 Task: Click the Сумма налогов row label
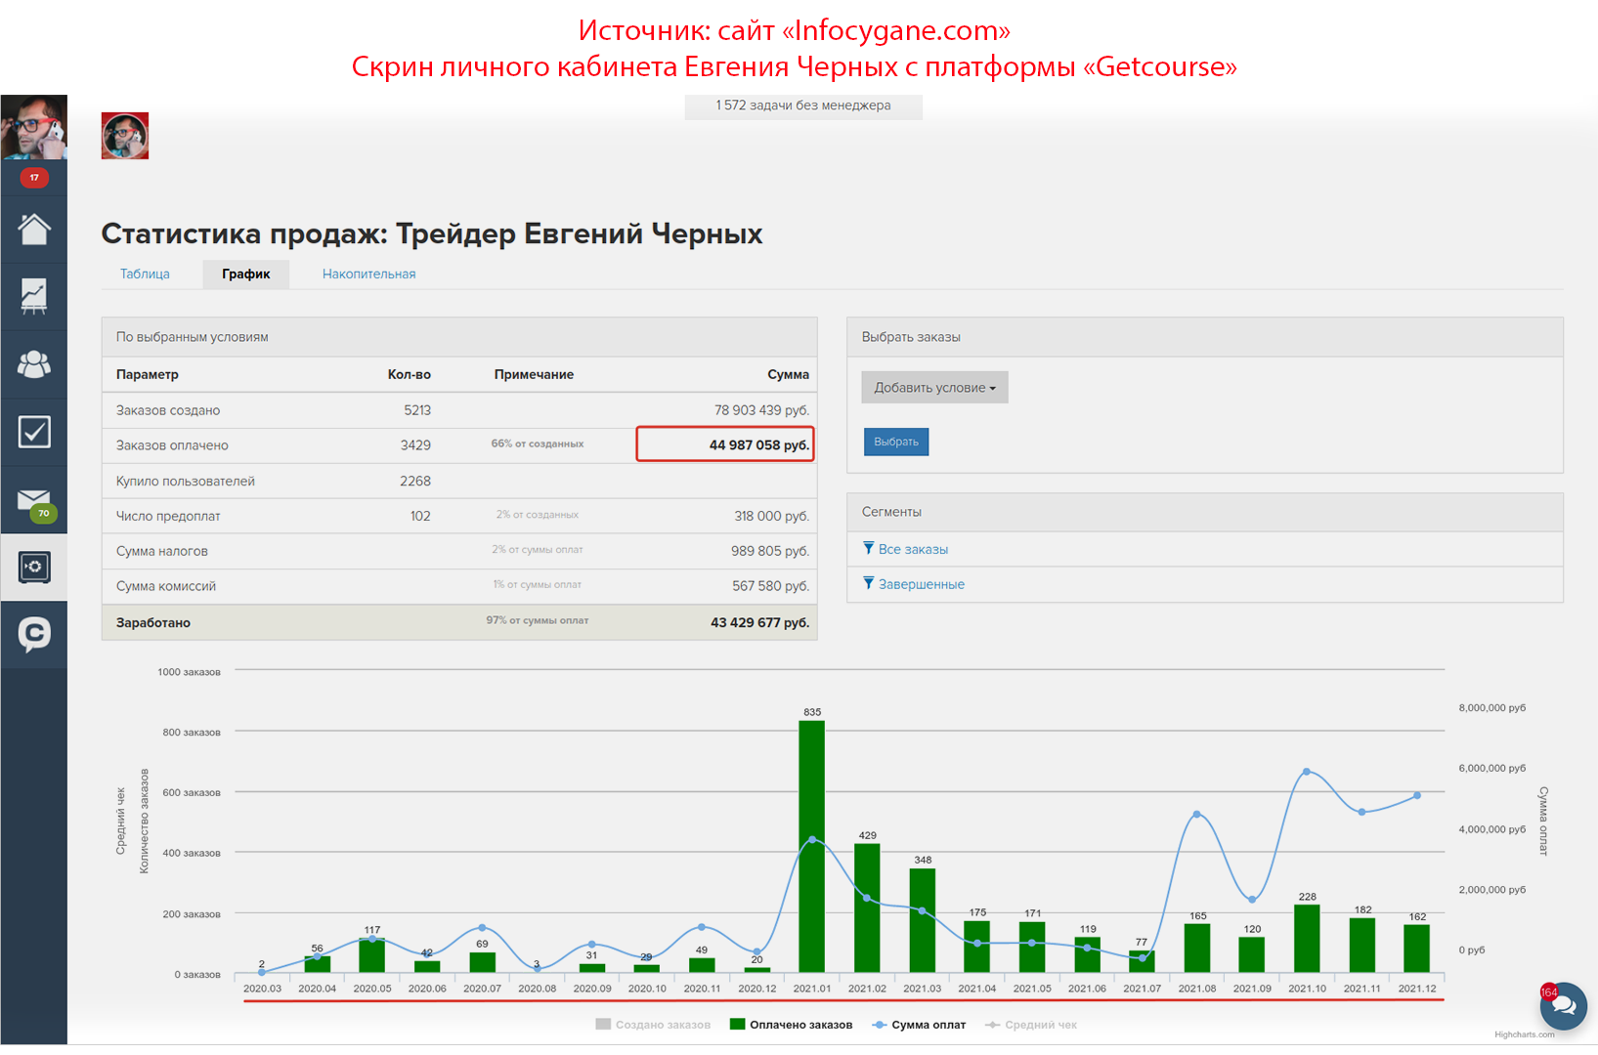(162, 551)
